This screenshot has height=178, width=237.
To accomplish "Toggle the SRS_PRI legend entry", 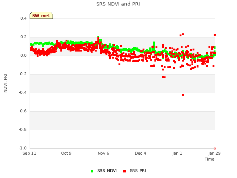I will click(134, 171).
